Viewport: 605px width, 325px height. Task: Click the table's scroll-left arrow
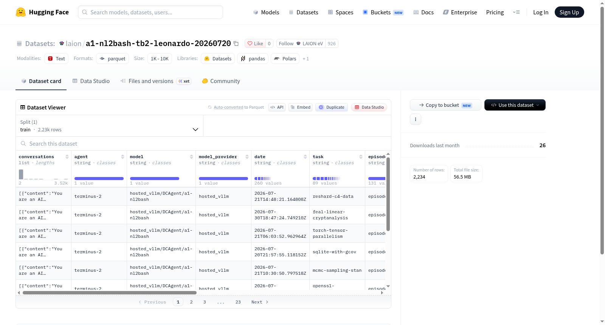pos(19,293)
